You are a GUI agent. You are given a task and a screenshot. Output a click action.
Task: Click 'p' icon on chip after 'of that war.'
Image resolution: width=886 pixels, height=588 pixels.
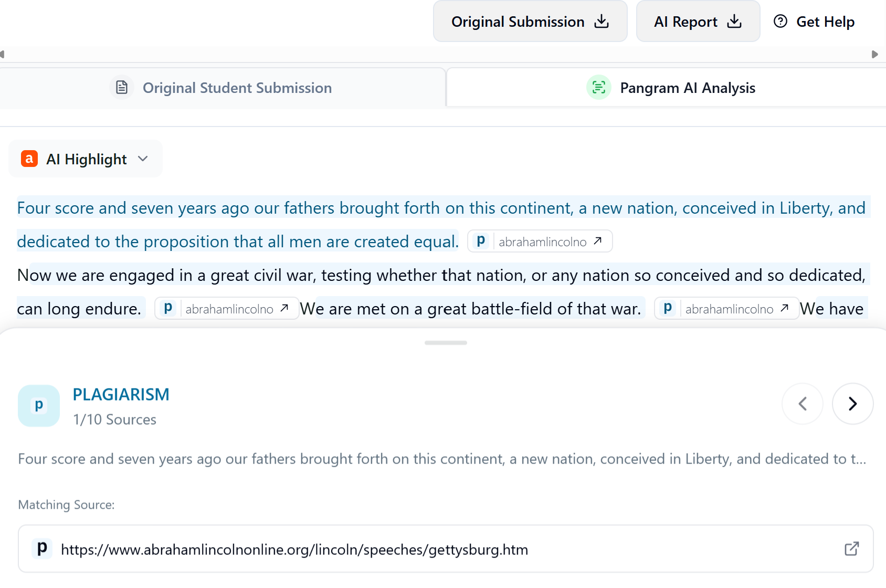click(x=668, y=308)
